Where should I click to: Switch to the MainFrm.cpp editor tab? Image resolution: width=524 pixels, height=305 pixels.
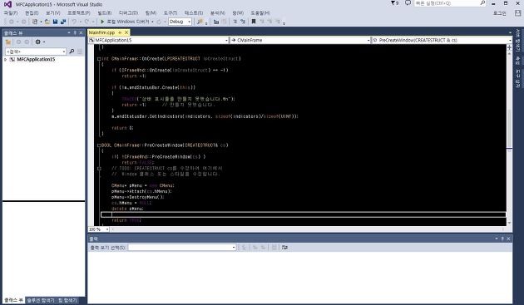click(101, 32)
